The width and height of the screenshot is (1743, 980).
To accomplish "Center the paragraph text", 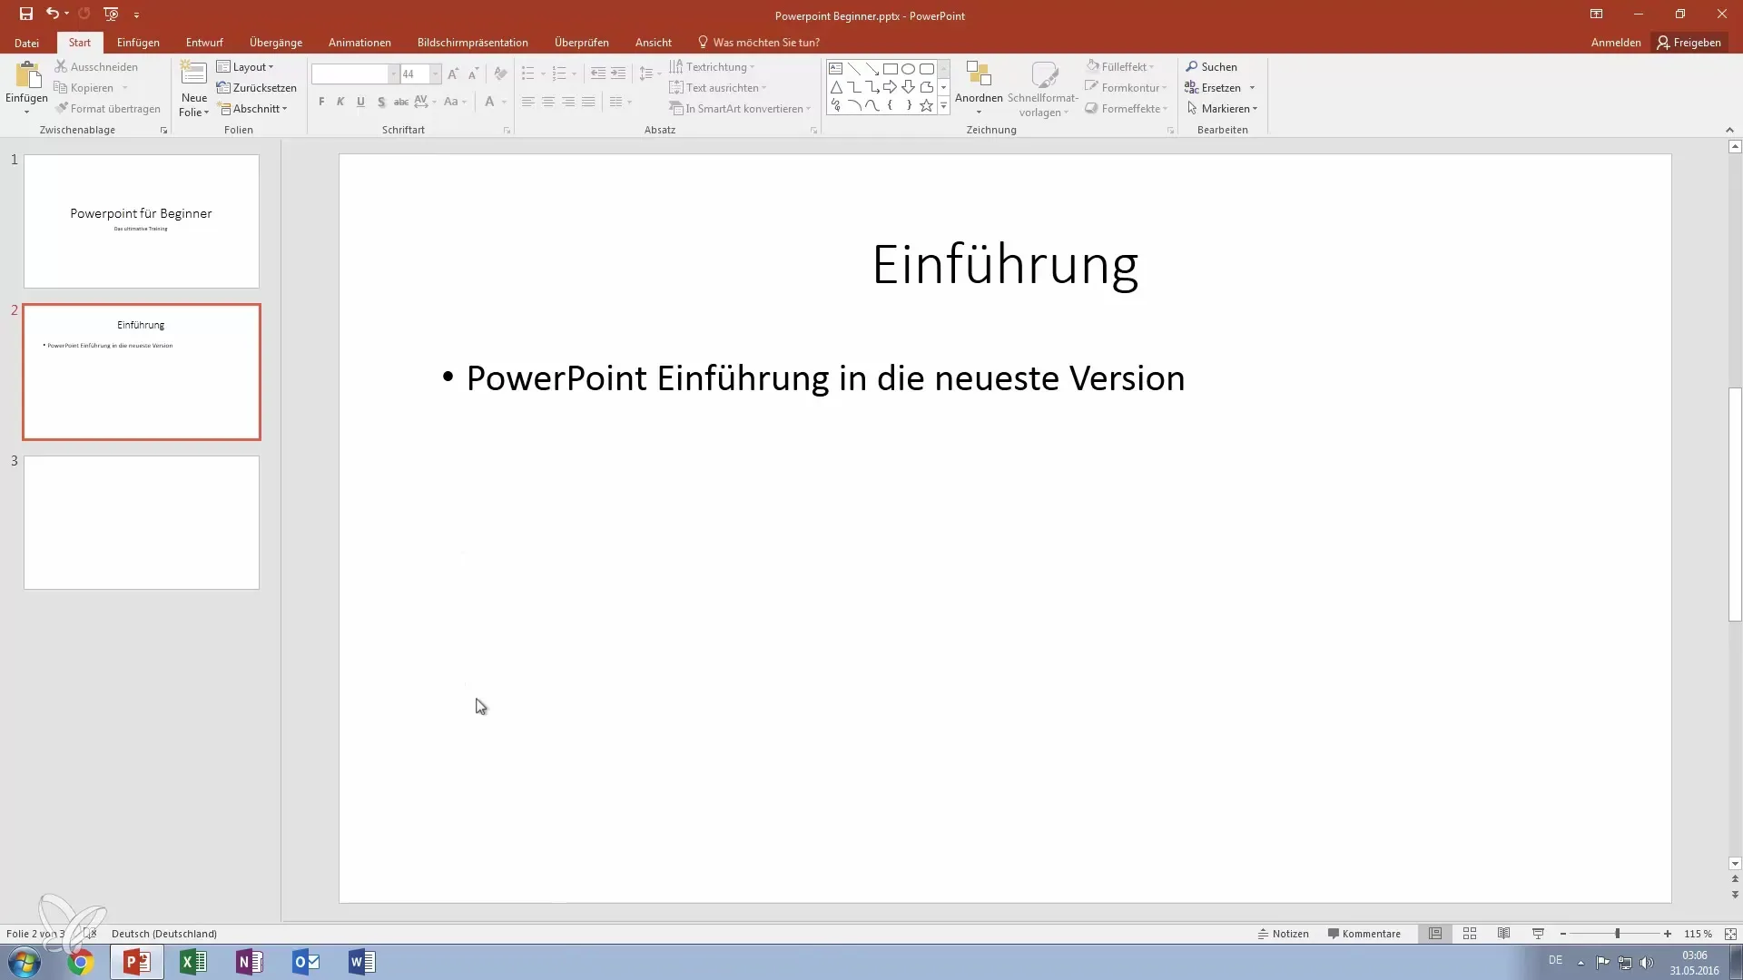I will pyautogui.click(x=548, y=102).
